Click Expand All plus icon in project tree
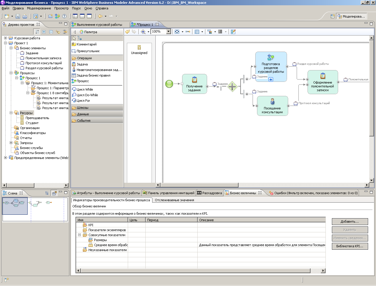 click(44, 32)
